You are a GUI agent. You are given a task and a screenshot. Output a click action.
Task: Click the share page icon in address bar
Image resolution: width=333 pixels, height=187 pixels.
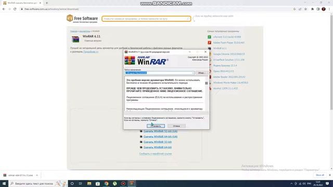click(300, 9)
